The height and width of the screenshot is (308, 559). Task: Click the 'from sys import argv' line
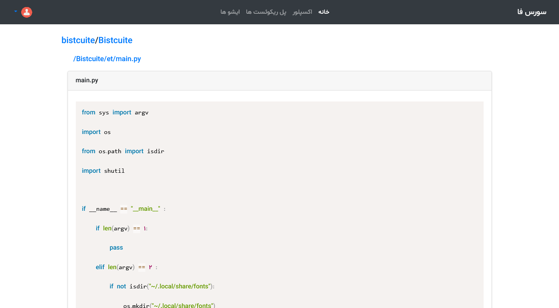pyautogui.click(x=115, y=112)
